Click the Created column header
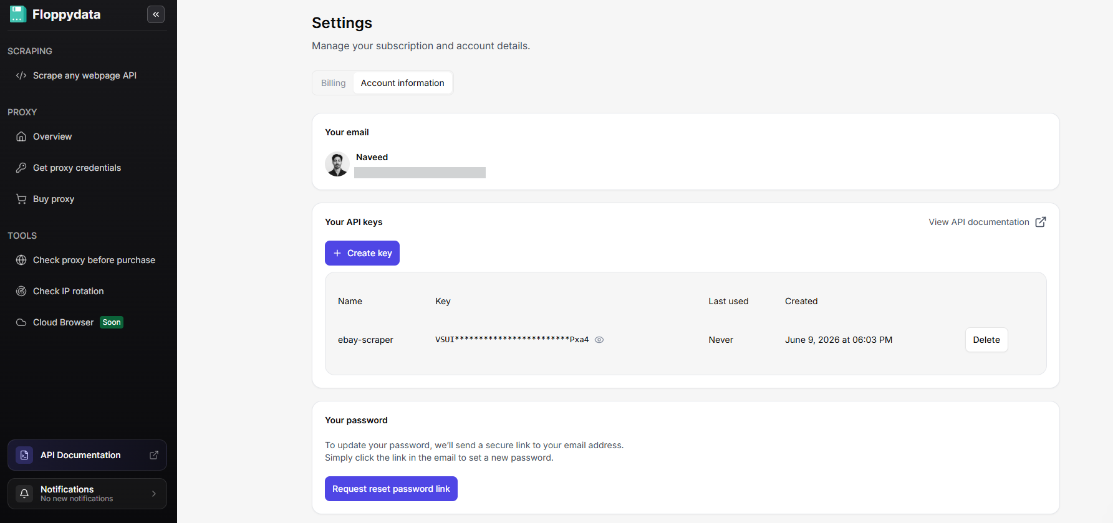Image resolution: width=1113 pixels, height=523 pixels. [801, 301]
